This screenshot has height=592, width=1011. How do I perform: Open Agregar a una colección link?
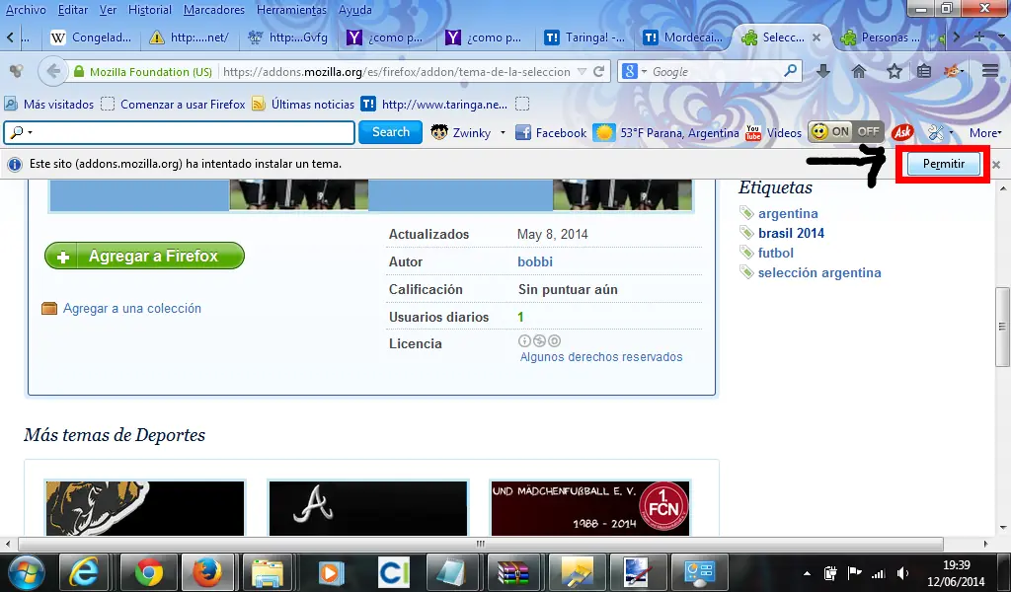point(131,309)
